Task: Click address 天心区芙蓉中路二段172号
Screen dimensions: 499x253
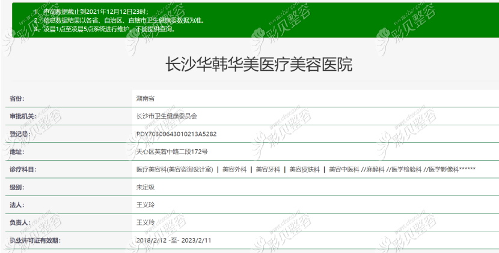Action: 172,152
